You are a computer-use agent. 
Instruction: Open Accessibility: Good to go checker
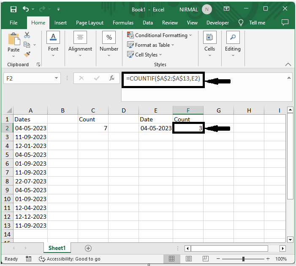70,259
